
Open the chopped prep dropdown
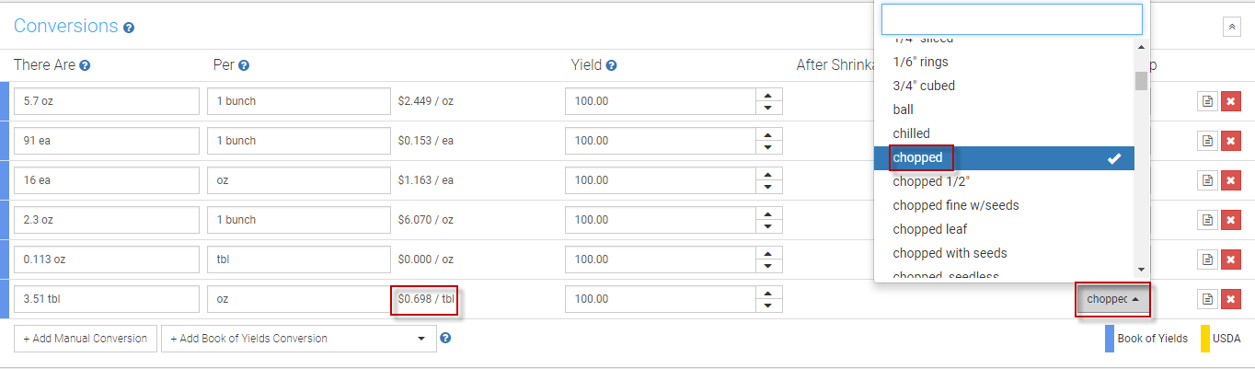tap(1112, 299)
